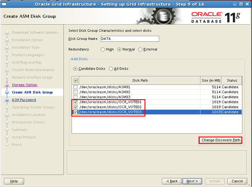Click the Disk Group Name field

pyautogui.click(x=130, y=39)
